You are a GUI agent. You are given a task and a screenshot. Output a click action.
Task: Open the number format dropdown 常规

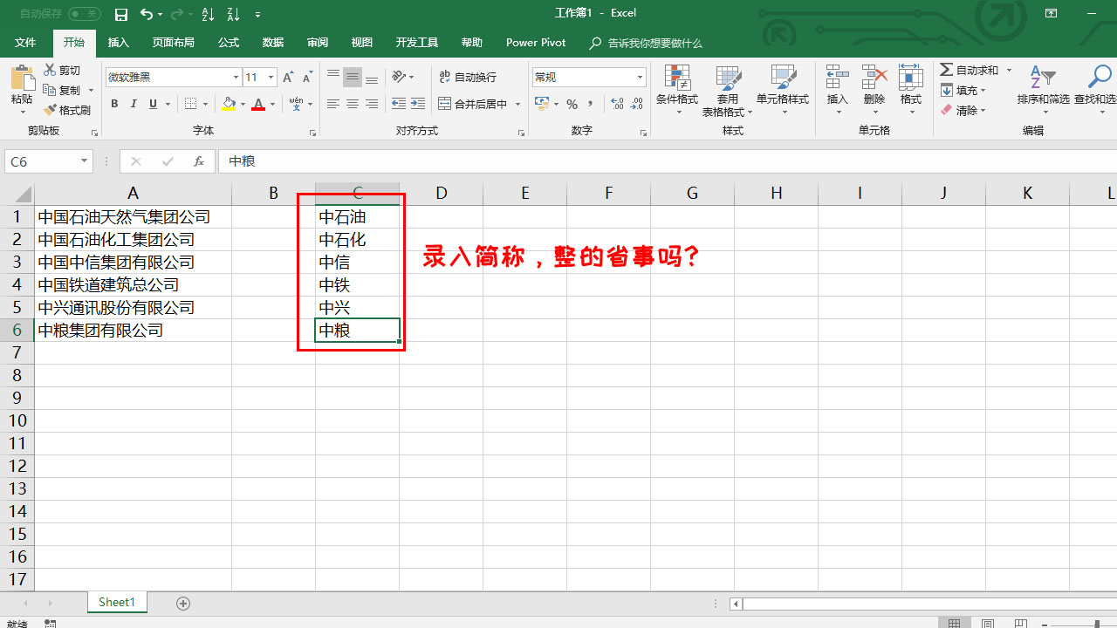[x=640, y=78]
